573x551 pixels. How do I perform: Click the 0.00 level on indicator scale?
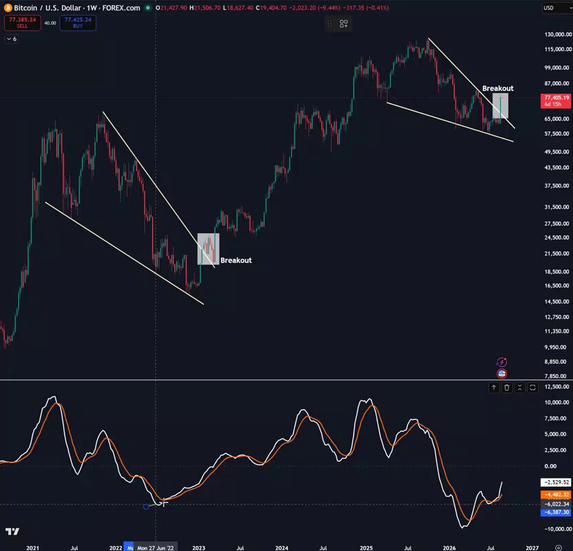point(550,466)
